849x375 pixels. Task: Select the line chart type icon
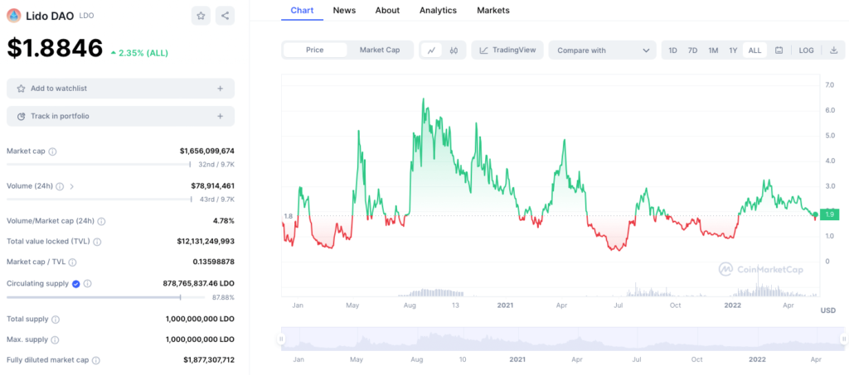(431, 50)
